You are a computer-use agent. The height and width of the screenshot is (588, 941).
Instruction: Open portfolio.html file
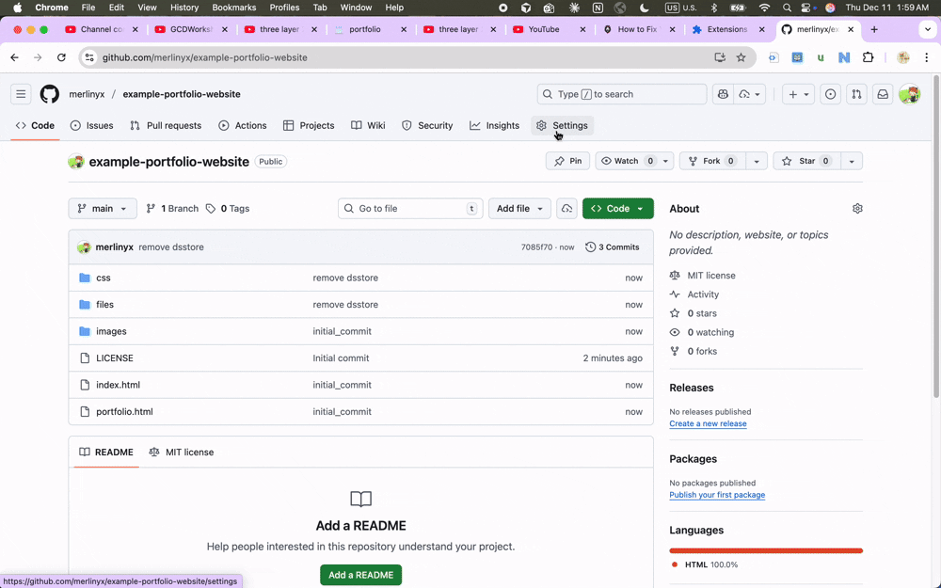125,412
